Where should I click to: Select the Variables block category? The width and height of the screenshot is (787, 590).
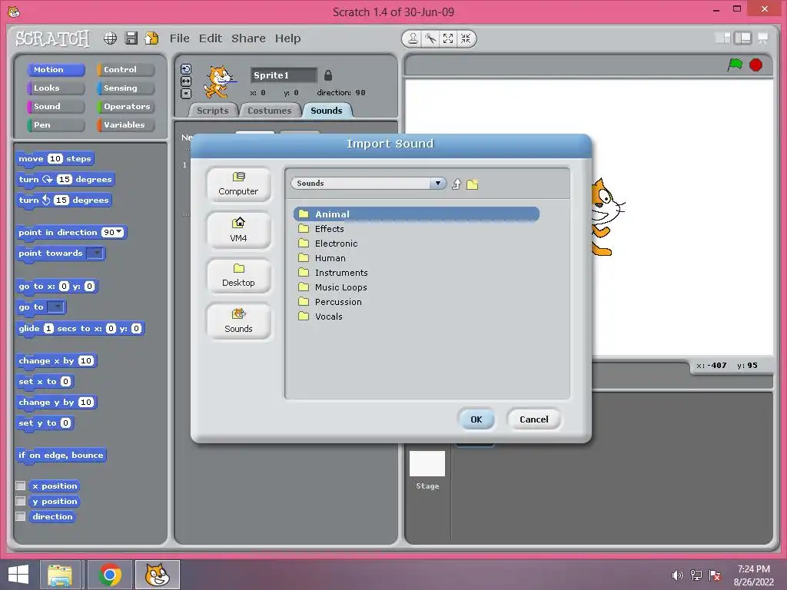pos(126,125)
